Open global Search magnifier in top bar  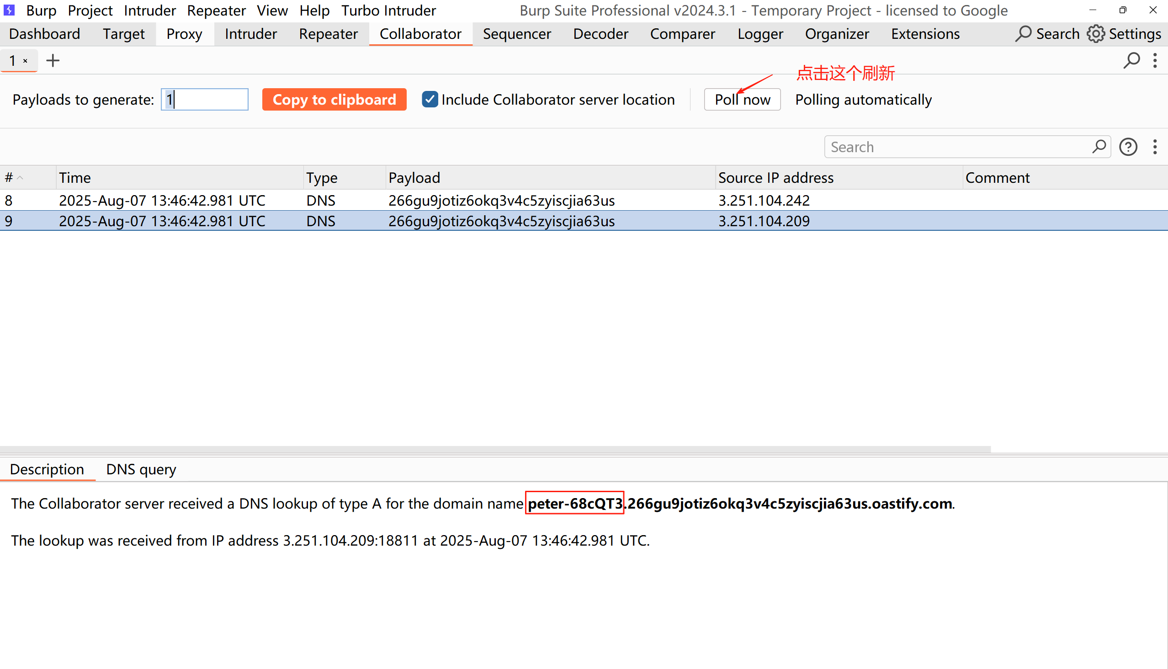click(1023, 33)
